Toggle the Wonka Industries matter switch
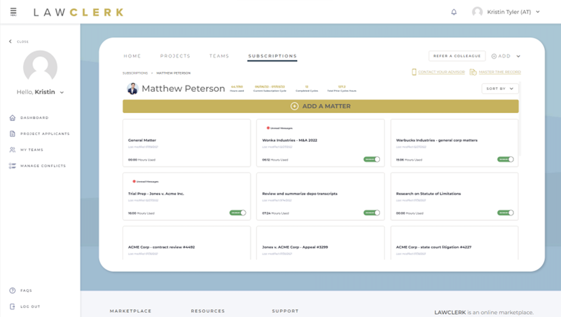Screen dimensions: 561x317 (x=372, y=159)
